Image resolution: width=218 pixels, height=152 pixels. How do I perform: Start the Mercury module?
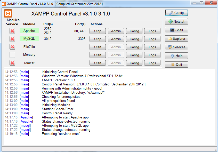pyautogui.click(x=98, y=55)
